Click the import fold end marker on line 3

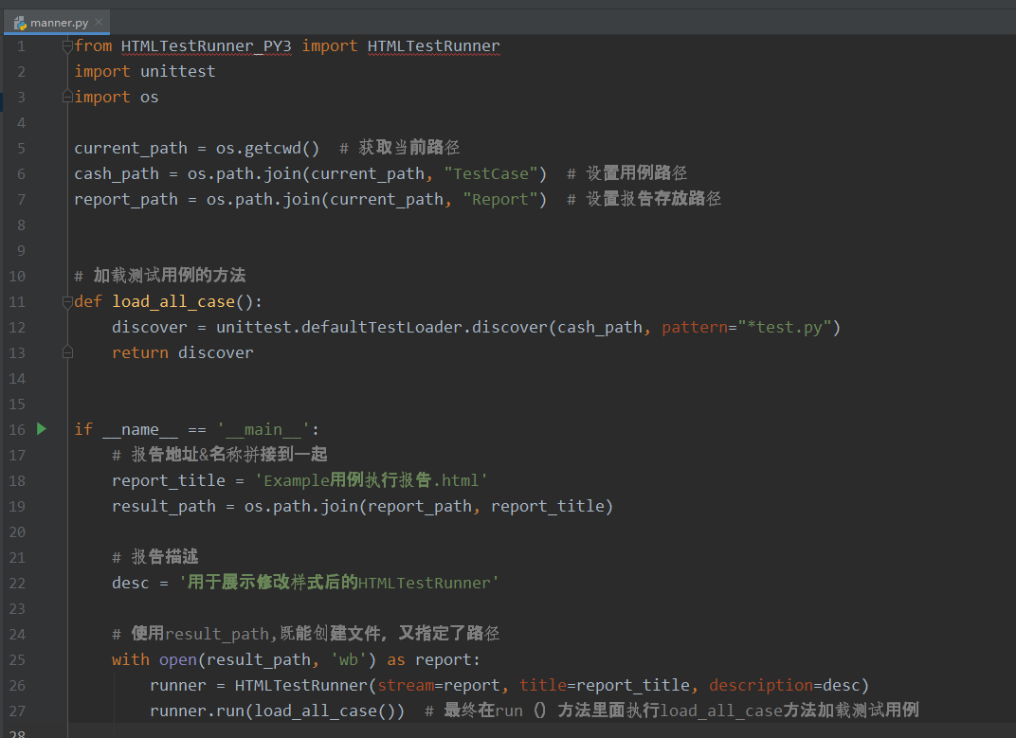tap(67, 97)
